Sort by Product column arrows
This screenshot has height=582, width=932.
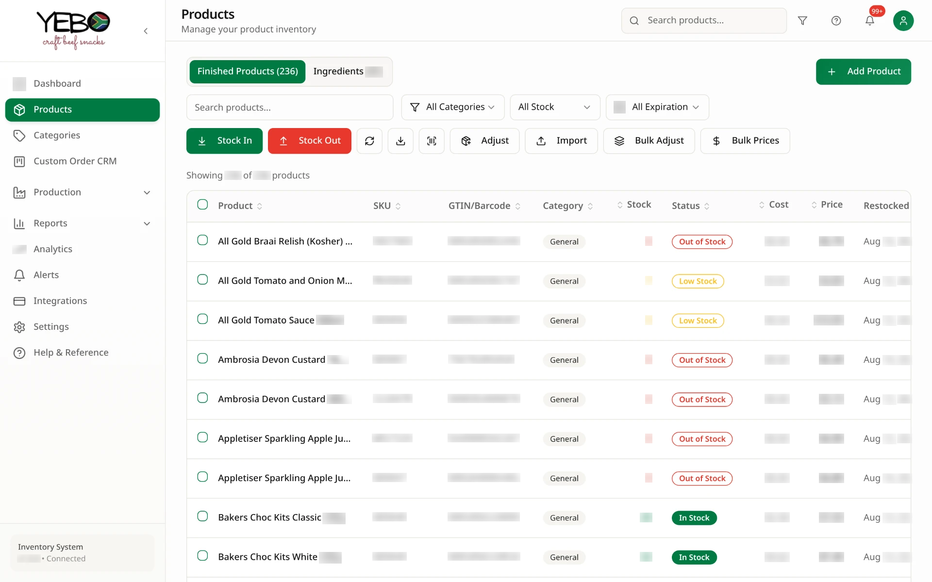[x=260, y=206]
